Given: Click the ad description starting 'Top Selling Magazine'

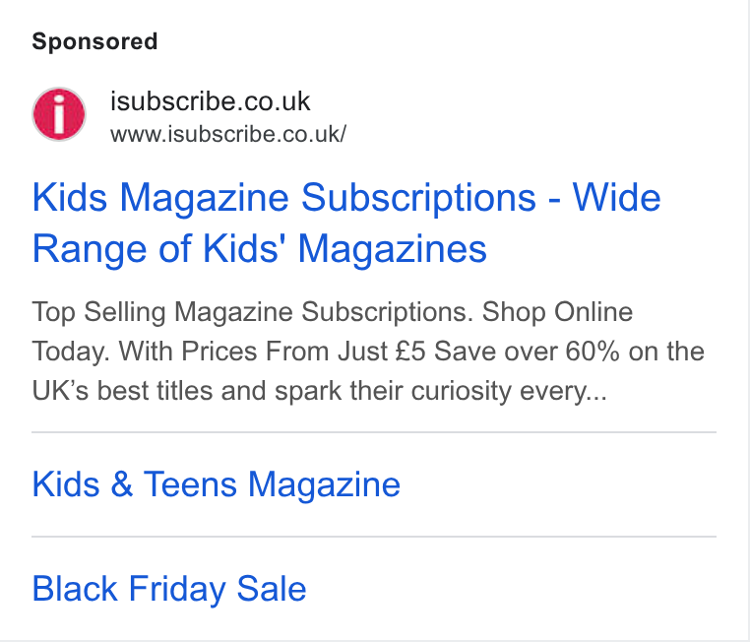Looking at the screenshot, I should click(368, 352).
